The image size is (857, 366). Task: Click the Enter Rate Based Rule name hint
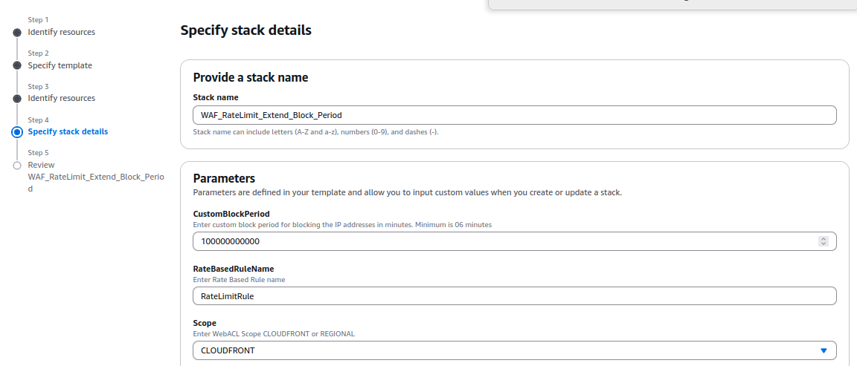click(240, 280)
